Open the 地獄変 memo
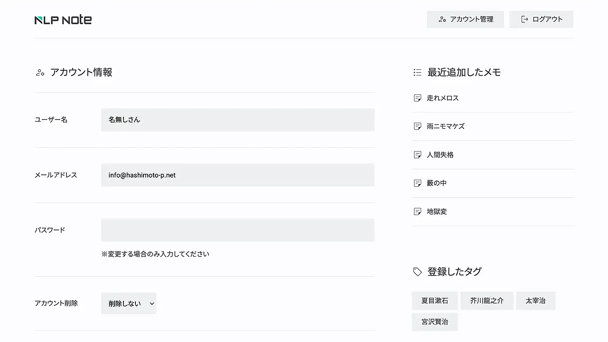This screenshot has width=608, height=342. 437,211
